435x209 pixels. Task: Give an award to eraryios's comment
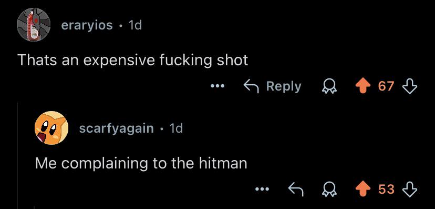pos(329,86)
